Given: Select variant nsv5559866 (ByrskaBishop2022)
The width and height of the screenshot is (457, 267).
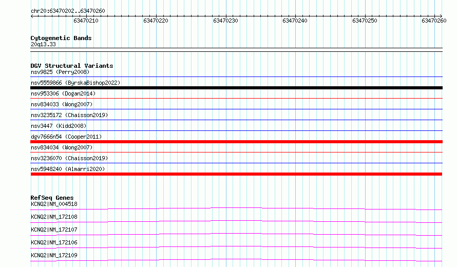Looking at the screenshot, I should tap(75, 83).
